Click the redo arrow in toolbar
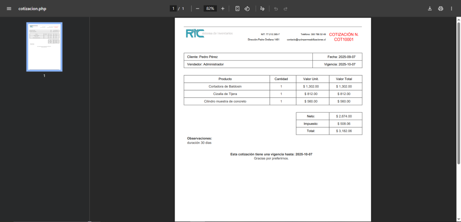This screenshot has height=222, width=461. pyautogui.click(x=285, y=9)
